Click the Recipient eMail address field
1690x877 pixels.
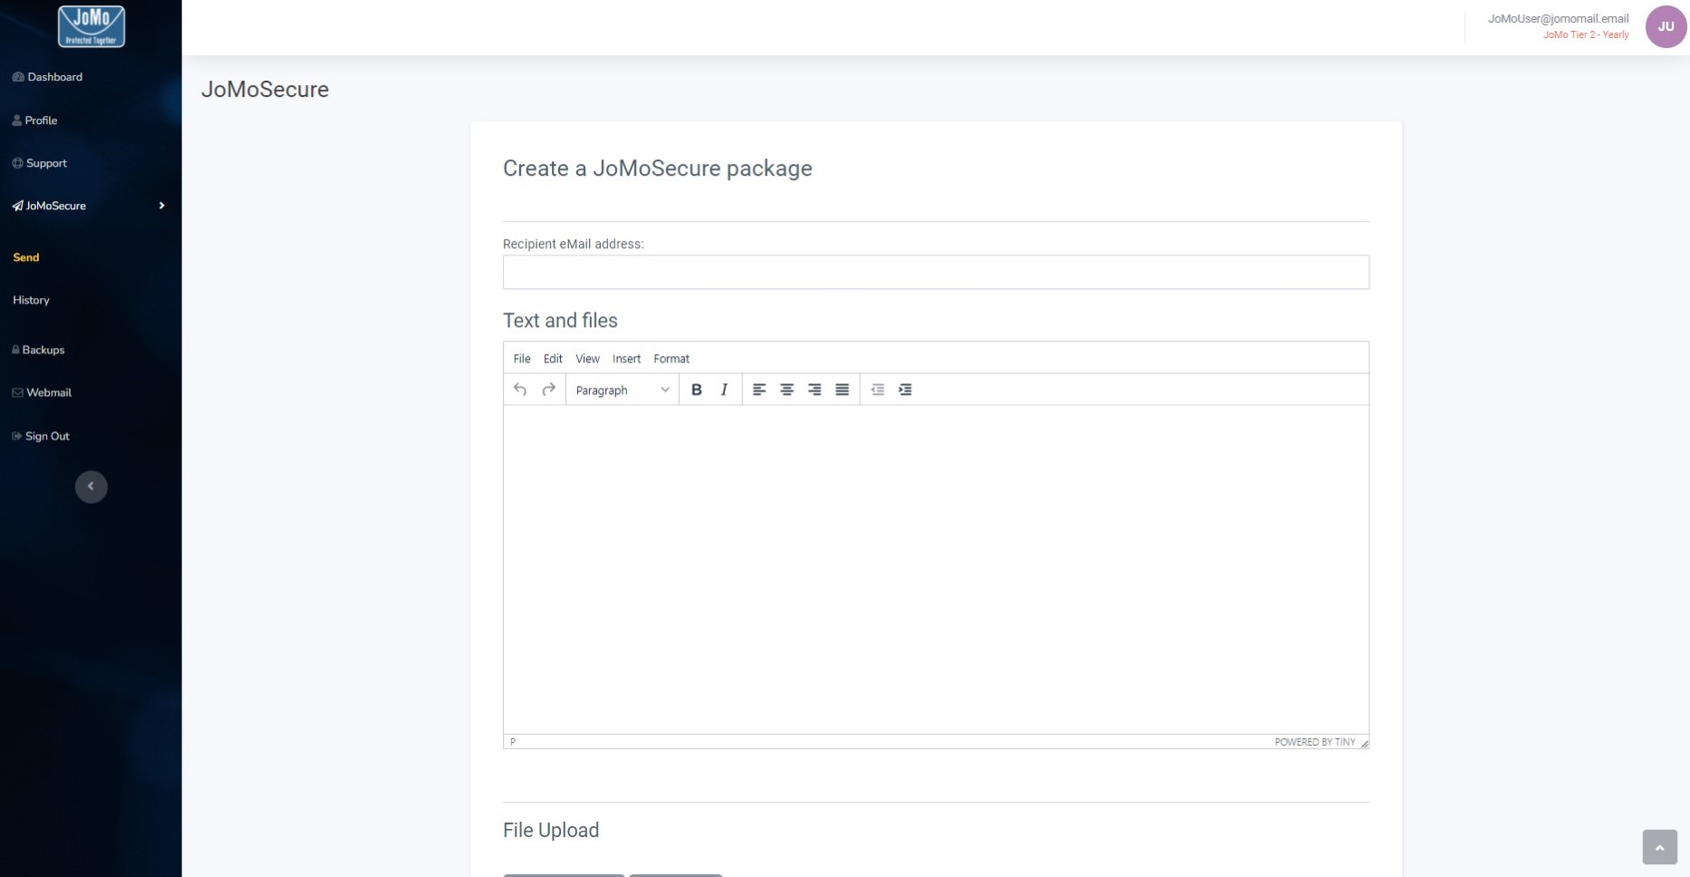[x=936, y=272]
